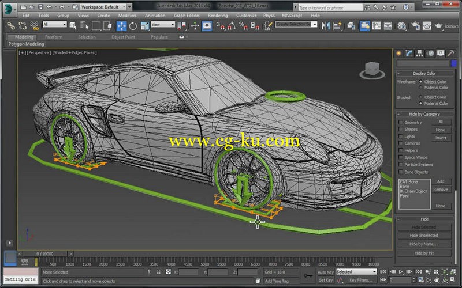Collapse the Hide rollout
The image size is (462, 288).
point(424,219)
